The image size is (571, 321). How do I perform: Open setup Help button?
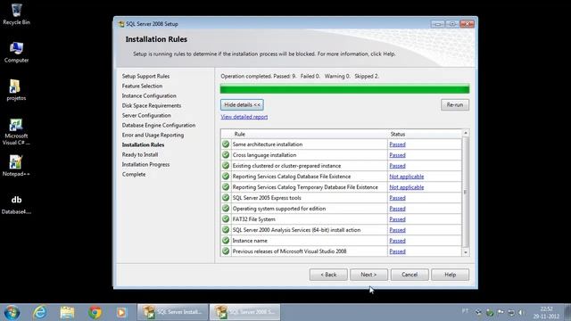[450, 275]
